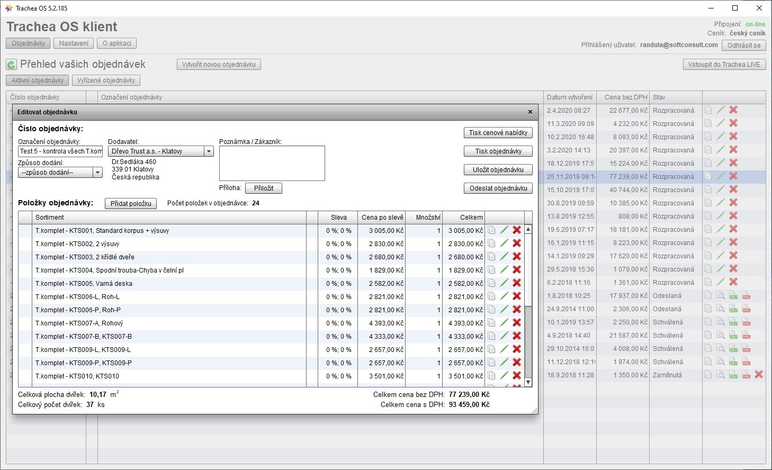The image size is (772, 470).
Task: Click the Označení objednávky text field
Action: click(60, 151)
